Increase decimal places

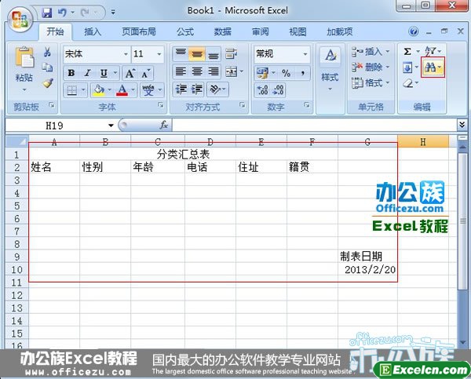[262, 89]
